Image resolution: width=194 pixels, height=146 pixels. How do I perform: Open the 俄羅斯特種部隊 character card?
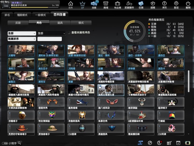(111, 77)
